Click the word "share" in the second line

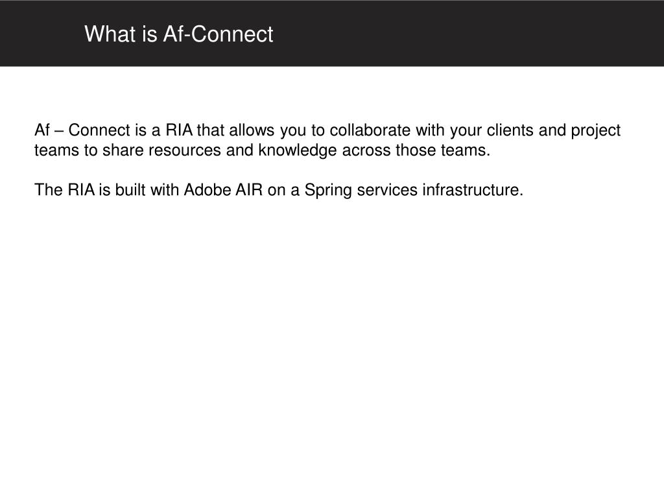(123, 150)
